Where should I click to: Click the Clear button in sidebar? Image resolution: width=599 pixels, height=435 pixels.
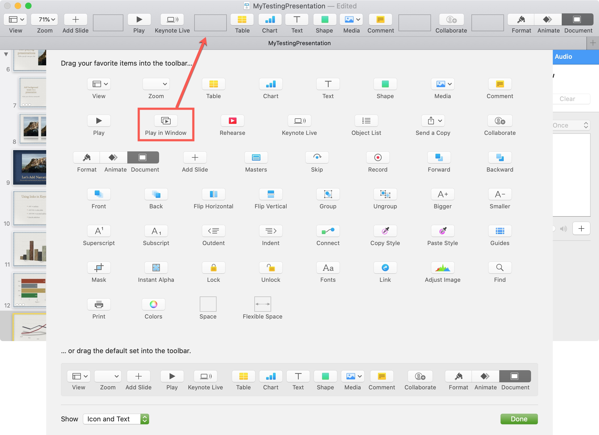[x=567, y=99]
